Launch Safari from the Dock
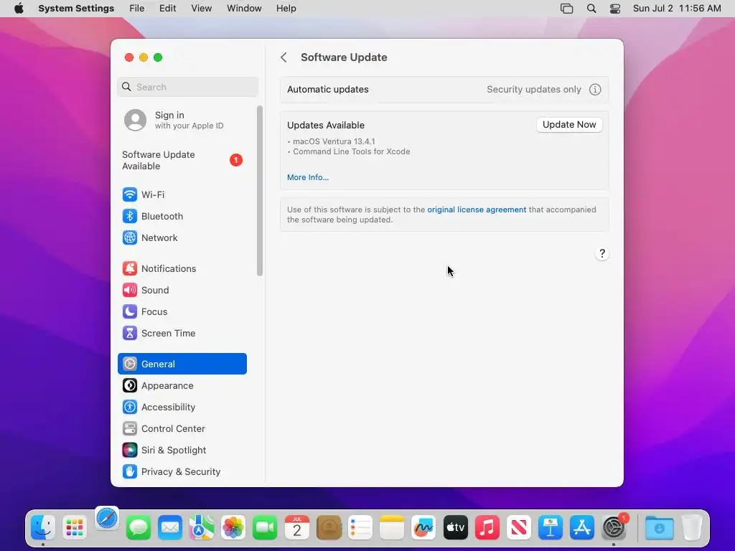 (107, 519)
